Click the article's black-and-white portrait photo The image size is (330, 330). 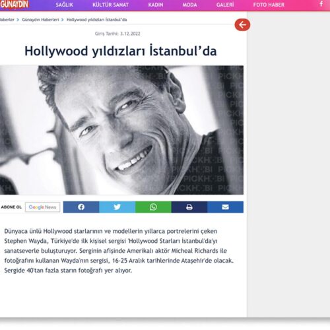pyautogui.click(x=121, y=130)
